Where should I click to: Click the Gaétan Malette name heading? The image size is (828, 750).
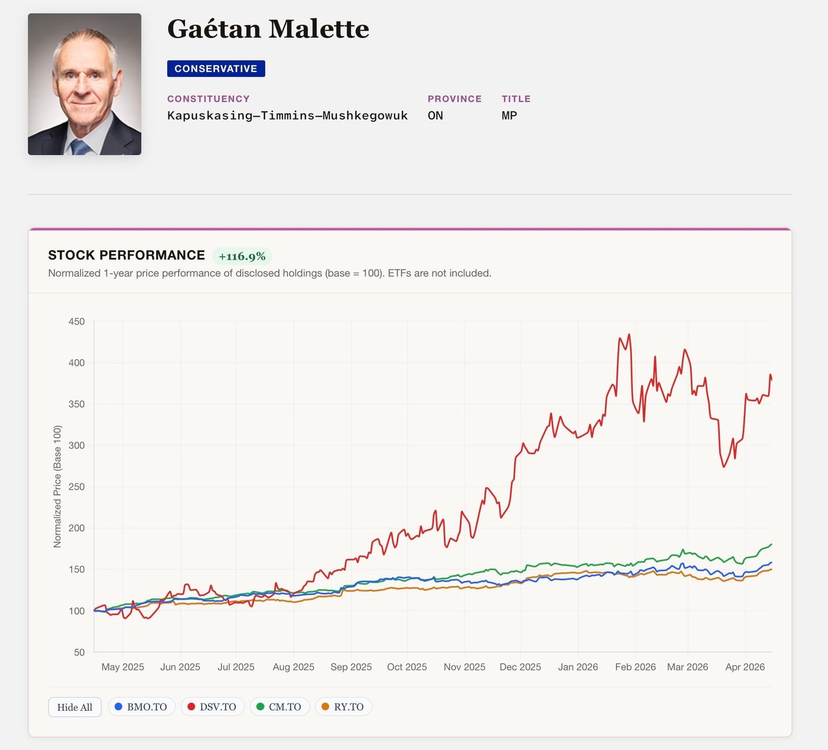tap(268, 29)
